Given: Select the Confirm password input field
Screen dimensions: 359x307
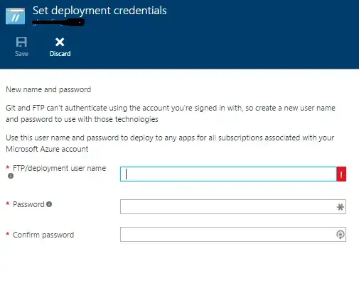Looking at the screenshot, I should (x=233, y=234).
